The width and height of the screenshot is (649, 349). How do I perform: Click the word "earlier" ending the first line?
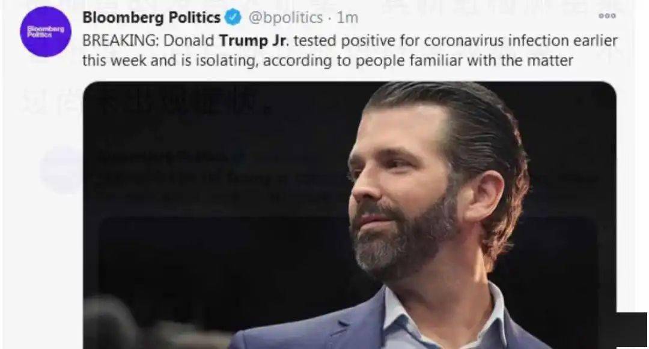point(594,43)
